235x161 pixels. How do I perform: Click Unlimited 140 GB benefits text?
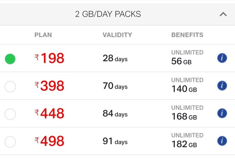coord(187,85)
